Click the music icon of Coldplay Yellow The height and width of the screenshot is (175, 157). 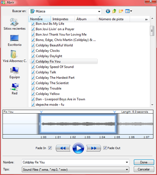pos(33,94)
